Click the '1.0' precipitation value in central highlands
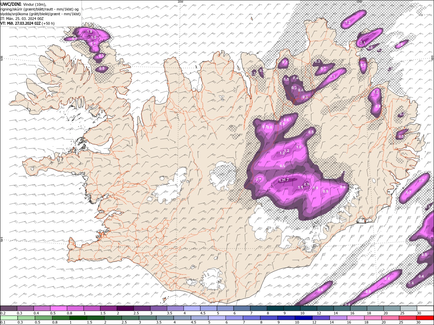The height and width of the screenshot is (325, 434). pyautogui.click(x=299, y=147)
